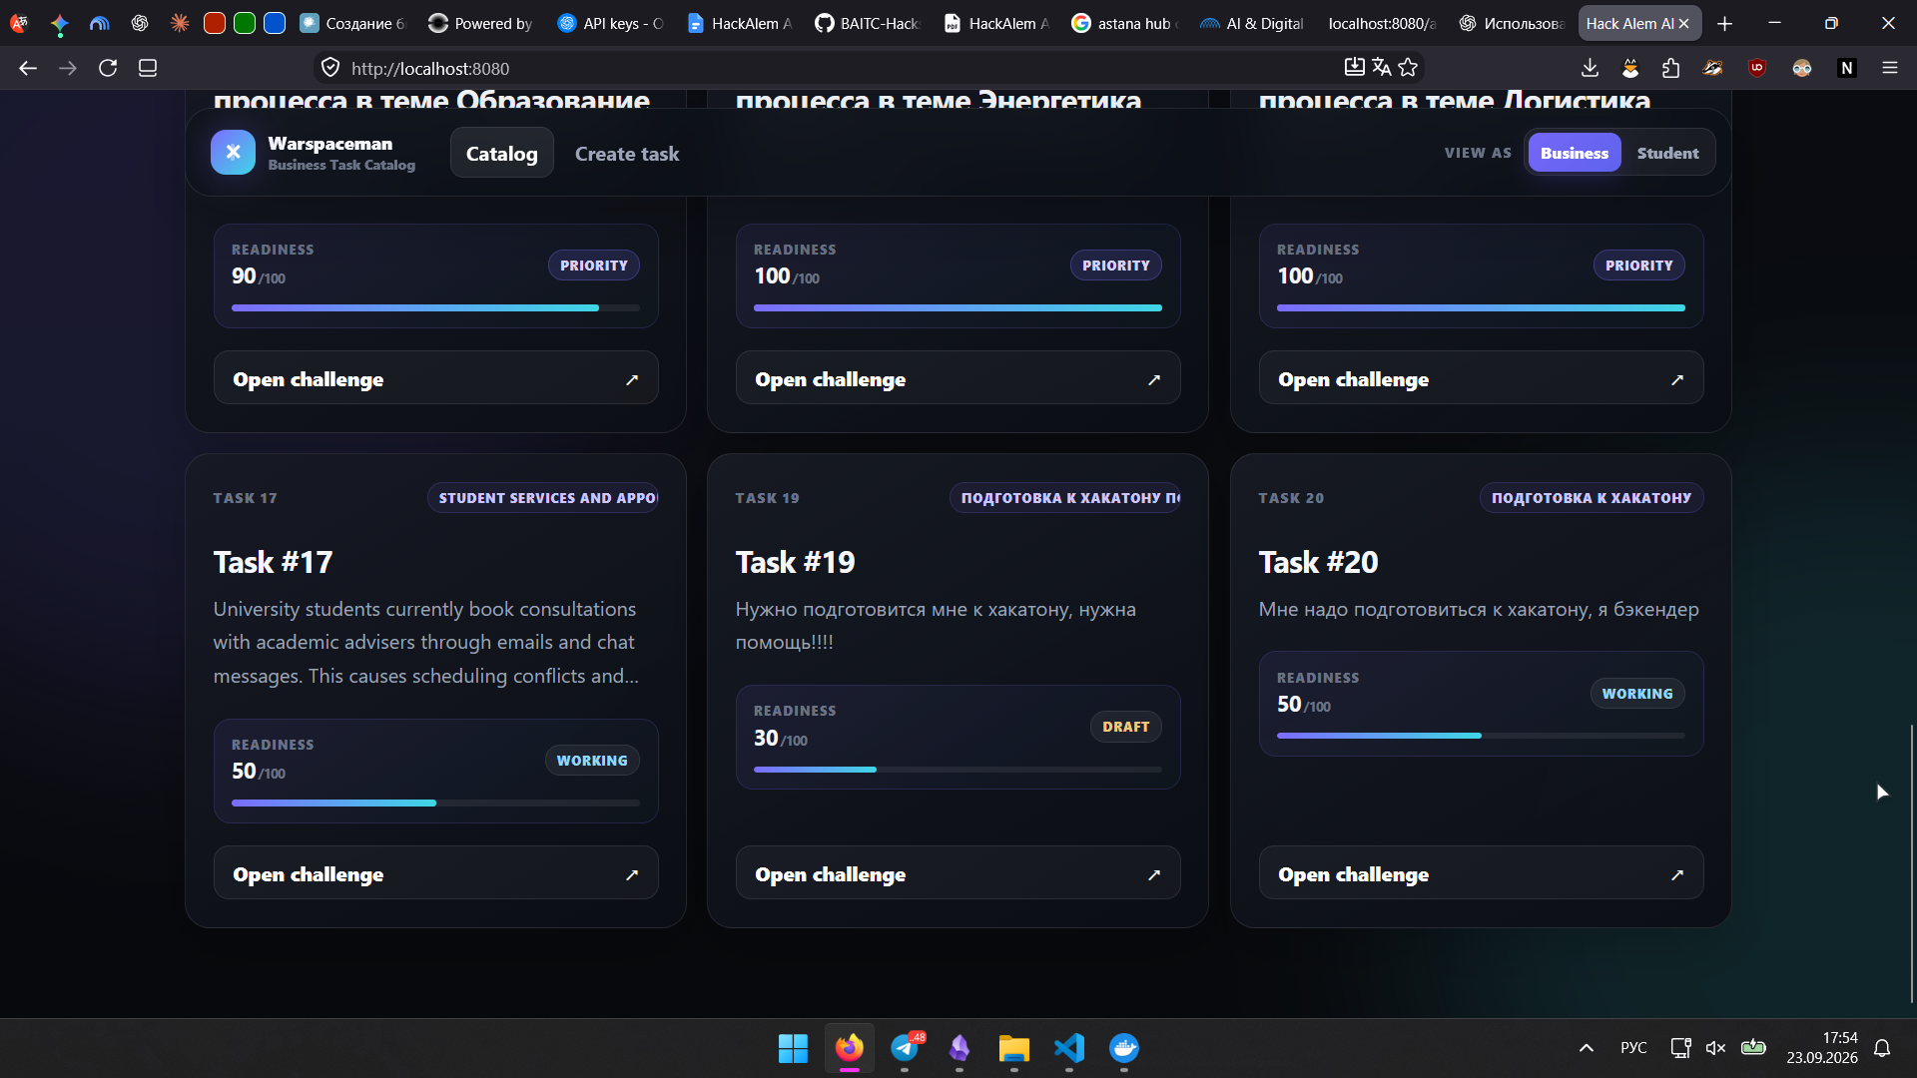Click the Task #20 heading
The image size is (1917, 1078).
[1318, 562]
